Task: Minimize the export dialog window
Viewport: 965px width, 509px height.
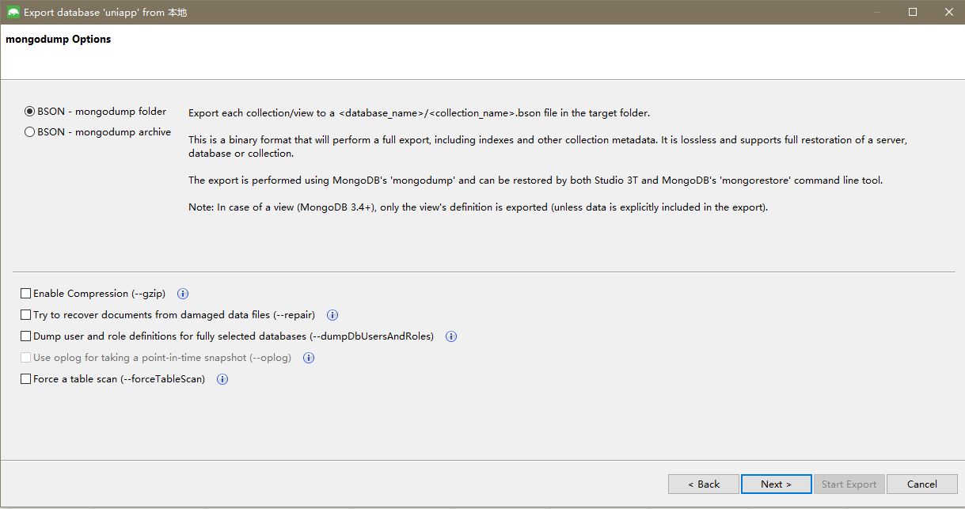Action: [x=876, y=13]
